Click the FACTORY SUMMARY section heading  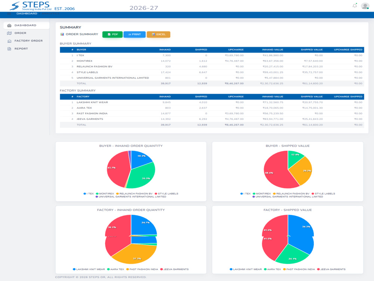(x=78, y=91)
